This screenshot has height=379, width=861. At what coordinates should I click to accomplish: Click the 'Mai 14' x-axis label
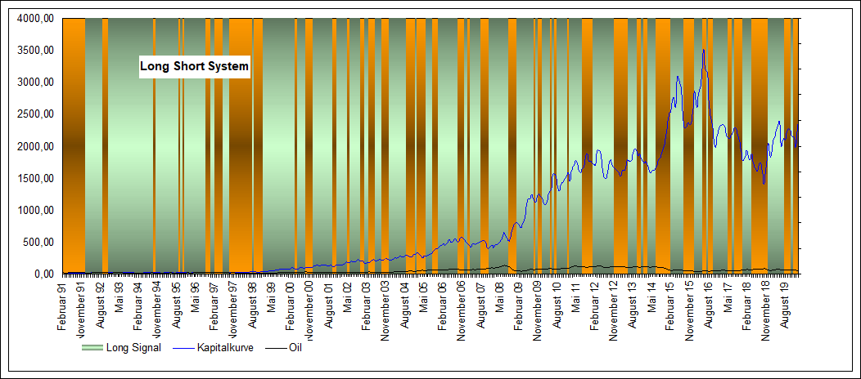coord(651,297)
